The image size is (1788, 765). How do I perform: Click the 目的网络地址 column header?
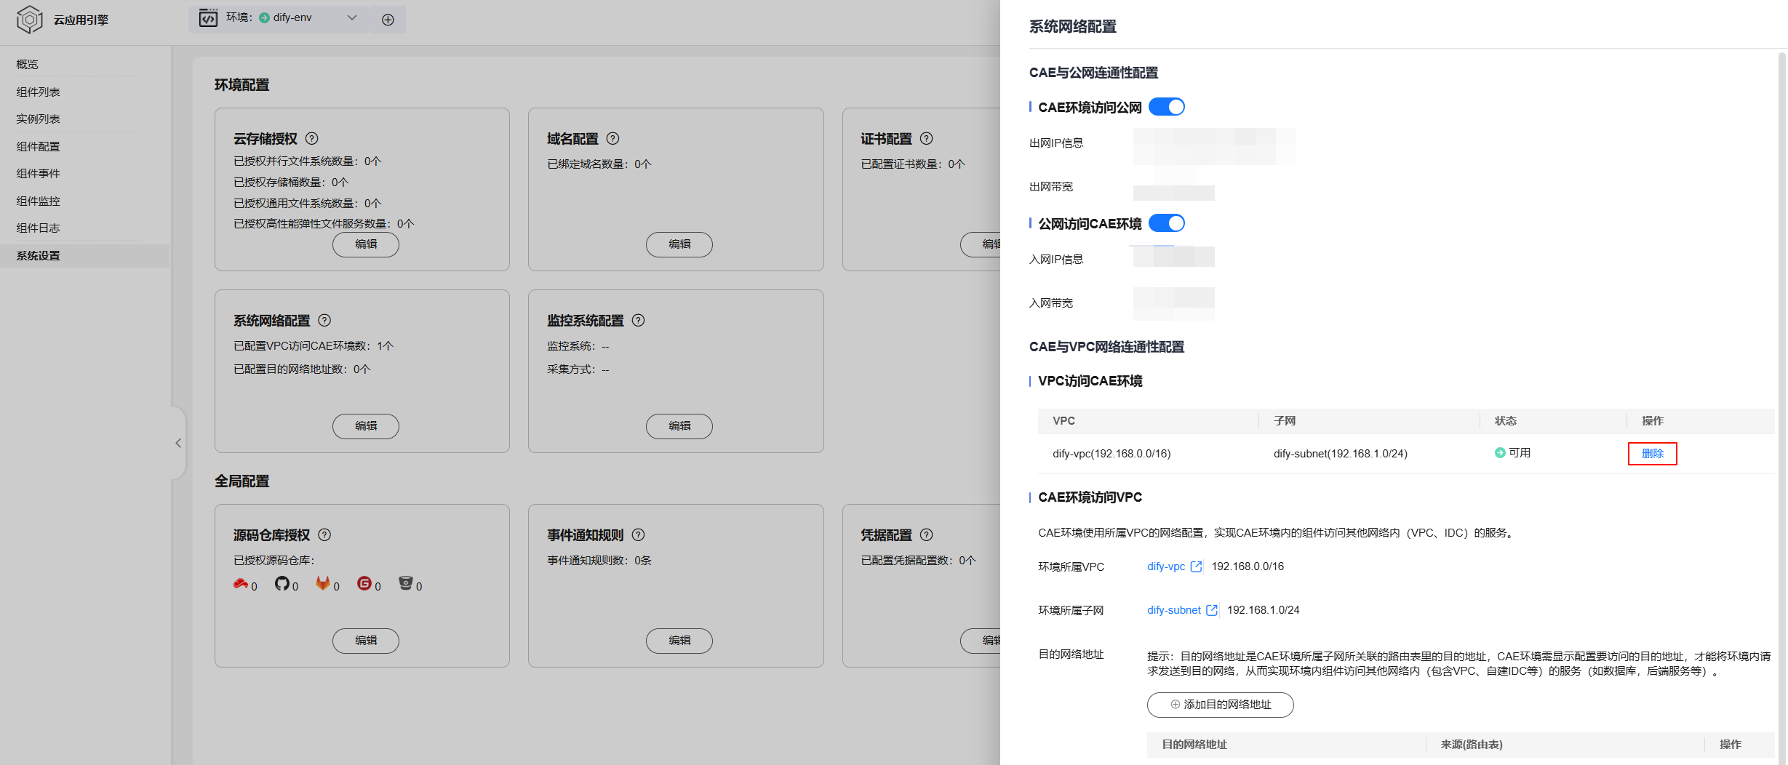coord(1194,745)
